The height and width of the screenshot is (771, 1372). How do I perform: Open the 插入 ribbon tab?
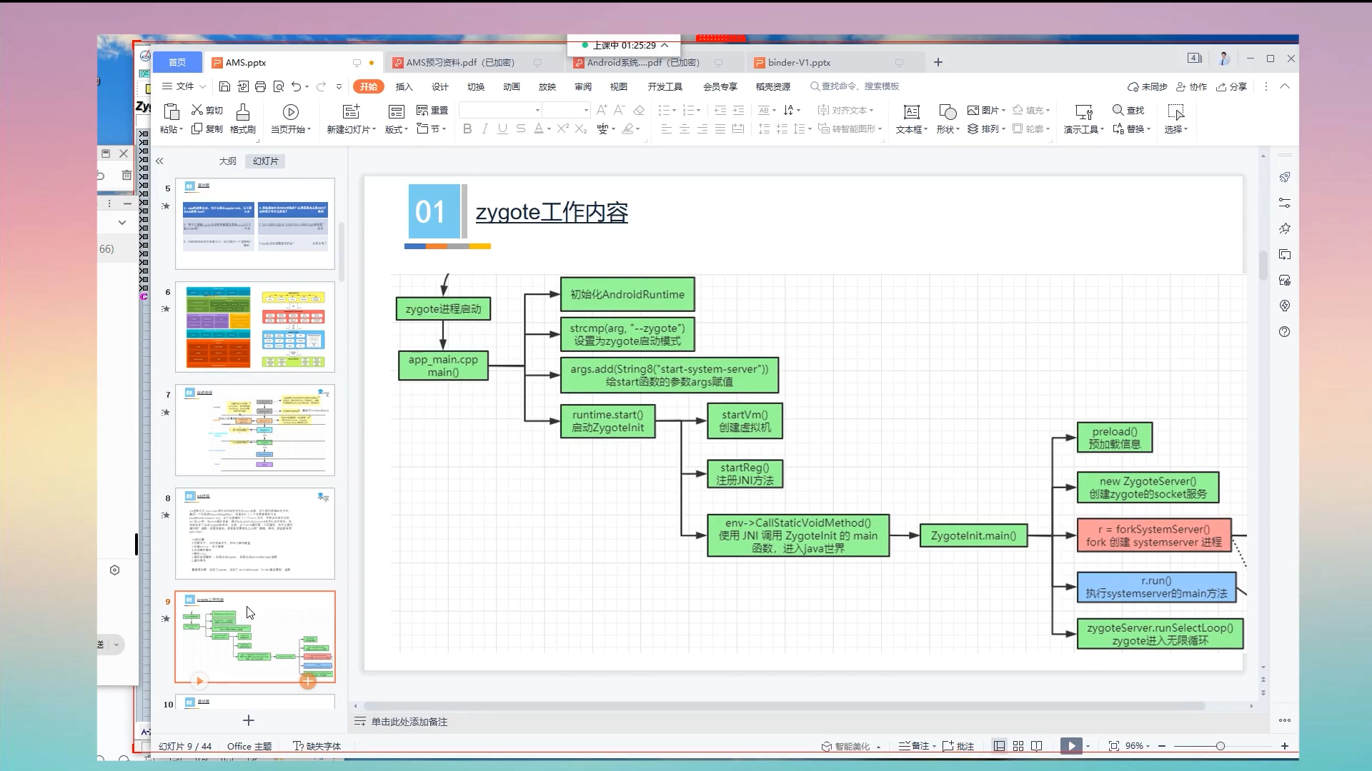[404, 86]
